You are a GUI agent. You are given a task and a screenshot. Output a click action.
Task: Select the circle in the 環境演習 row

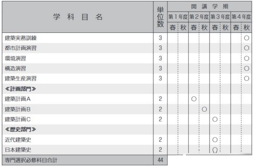[x=246, y=58]
